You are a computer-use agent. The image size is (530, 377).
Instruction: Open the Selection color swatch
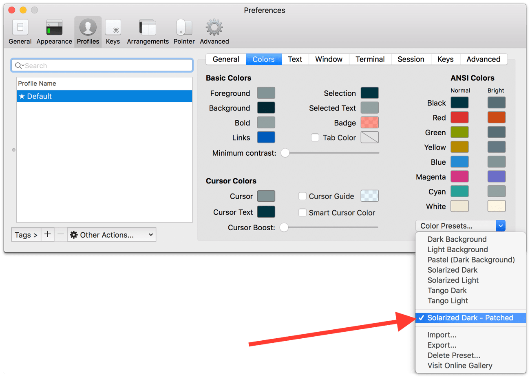click(x=370, y=93)
